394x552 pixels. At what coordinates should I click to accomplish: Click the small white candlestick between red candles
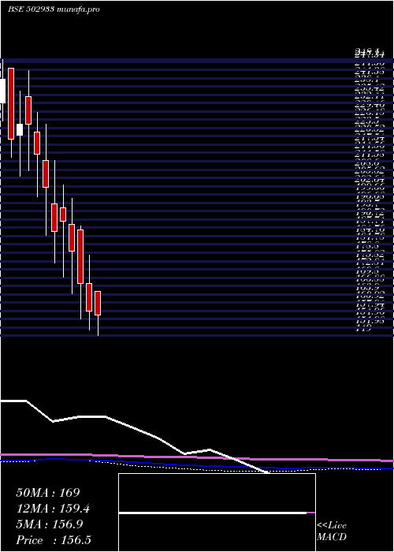coord(20,129)
